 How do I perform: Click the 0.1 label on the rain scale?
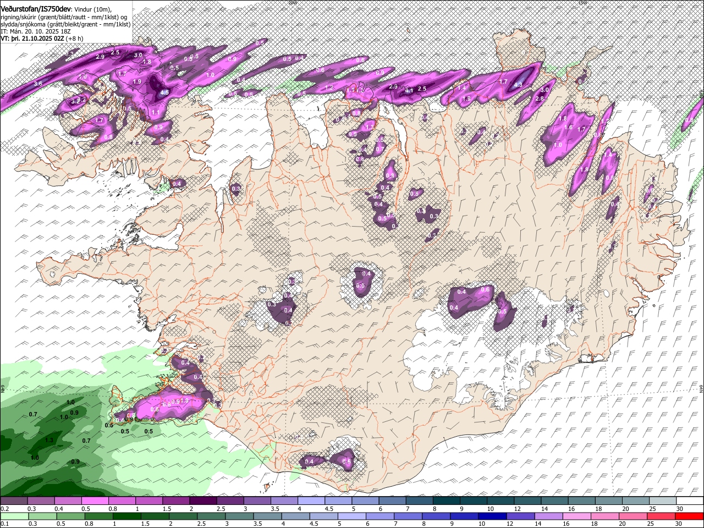click(x=4, y=524)
